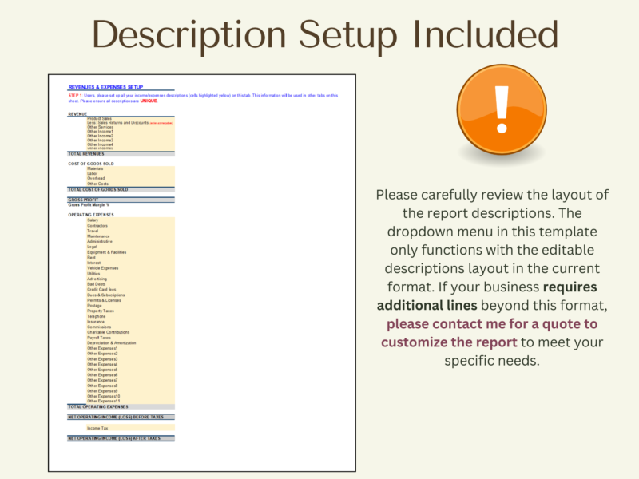This screenshot has height=479, width=639.
Task: Click the 'Permits & Licenses' cell
Action: tap(130, 300)
